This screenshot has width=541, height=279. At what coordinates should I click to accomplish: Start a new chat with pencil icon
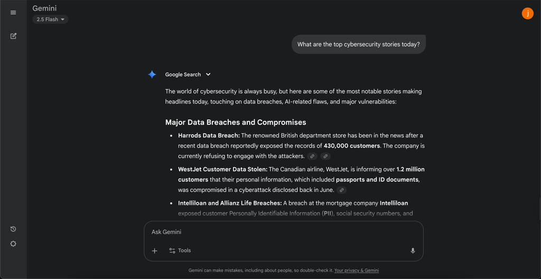(13, 36)
